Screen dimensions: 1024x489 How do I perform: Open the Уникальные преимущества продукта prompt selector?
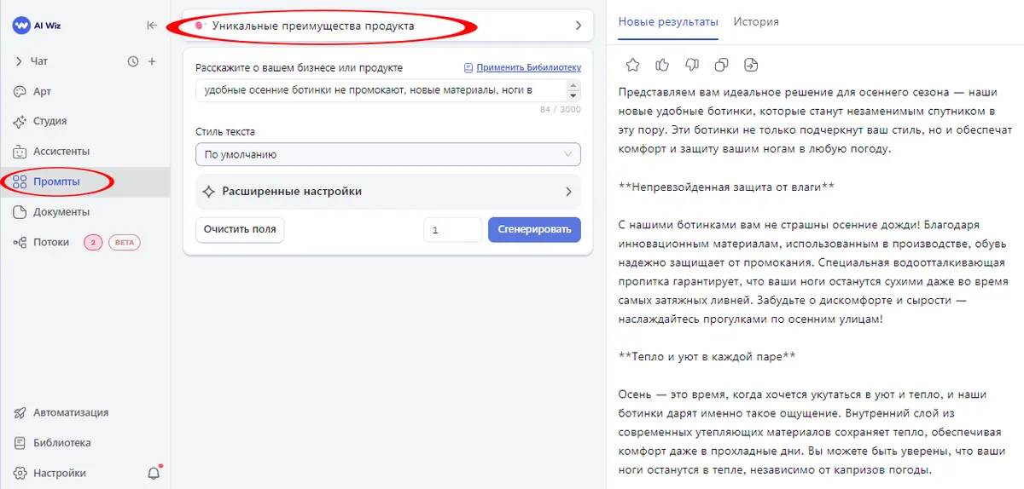(388, 26)
